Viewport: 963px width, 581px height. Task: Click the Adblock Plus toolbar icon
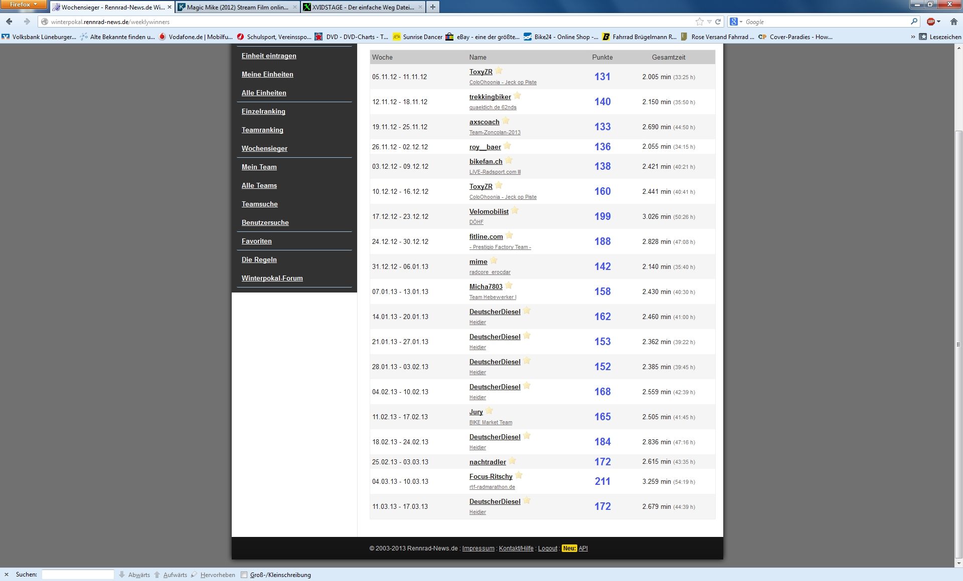coord(931,22)
